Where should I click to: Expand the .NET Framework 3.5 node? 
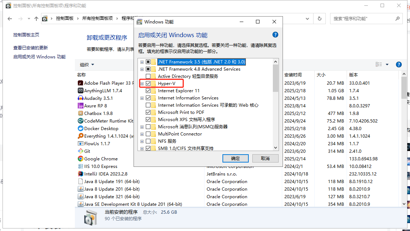[142, 62]
